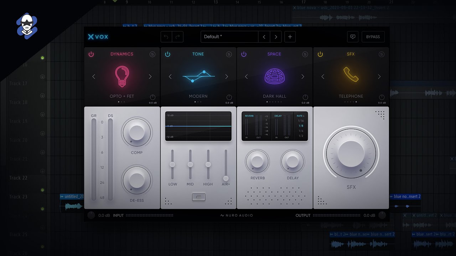The image size is (456, 256).
Task: Switch to next Space reverb type
Action: [x=303, y=76]
